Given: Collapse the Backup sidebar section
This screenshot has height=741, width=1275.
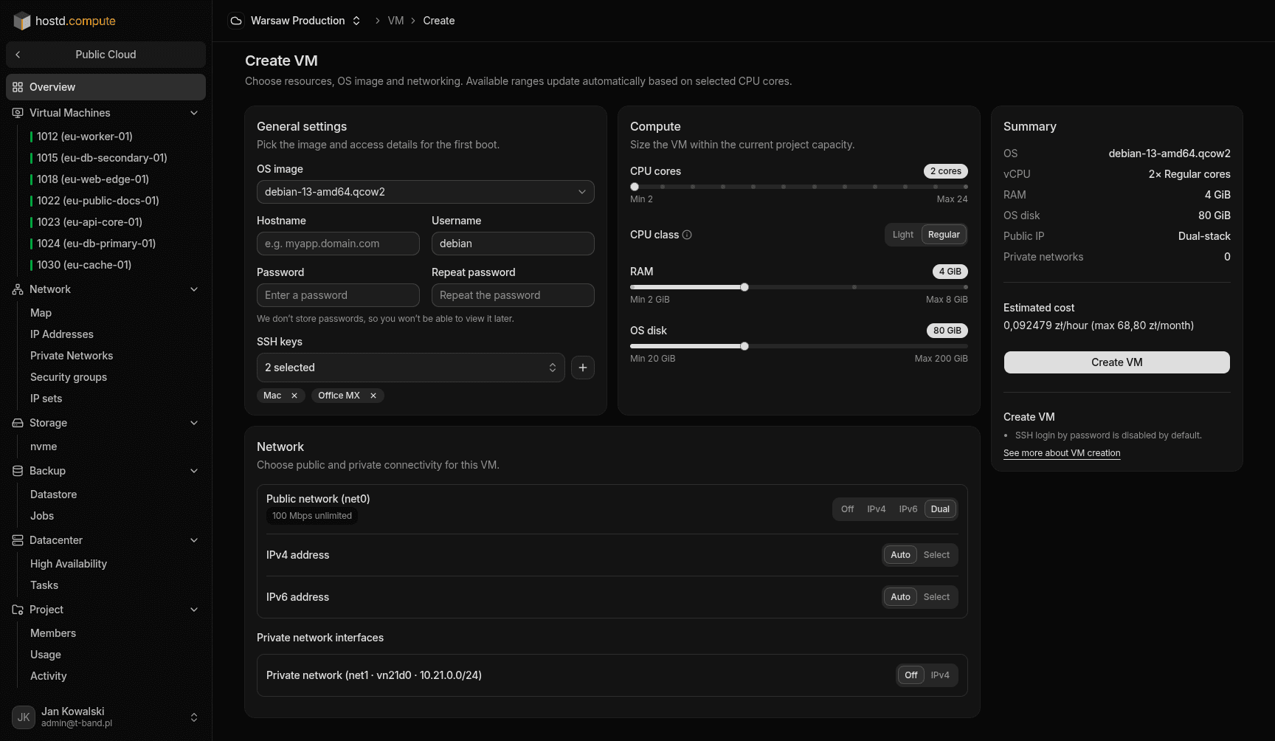Looking at the screenshot, I should point(194,471).
